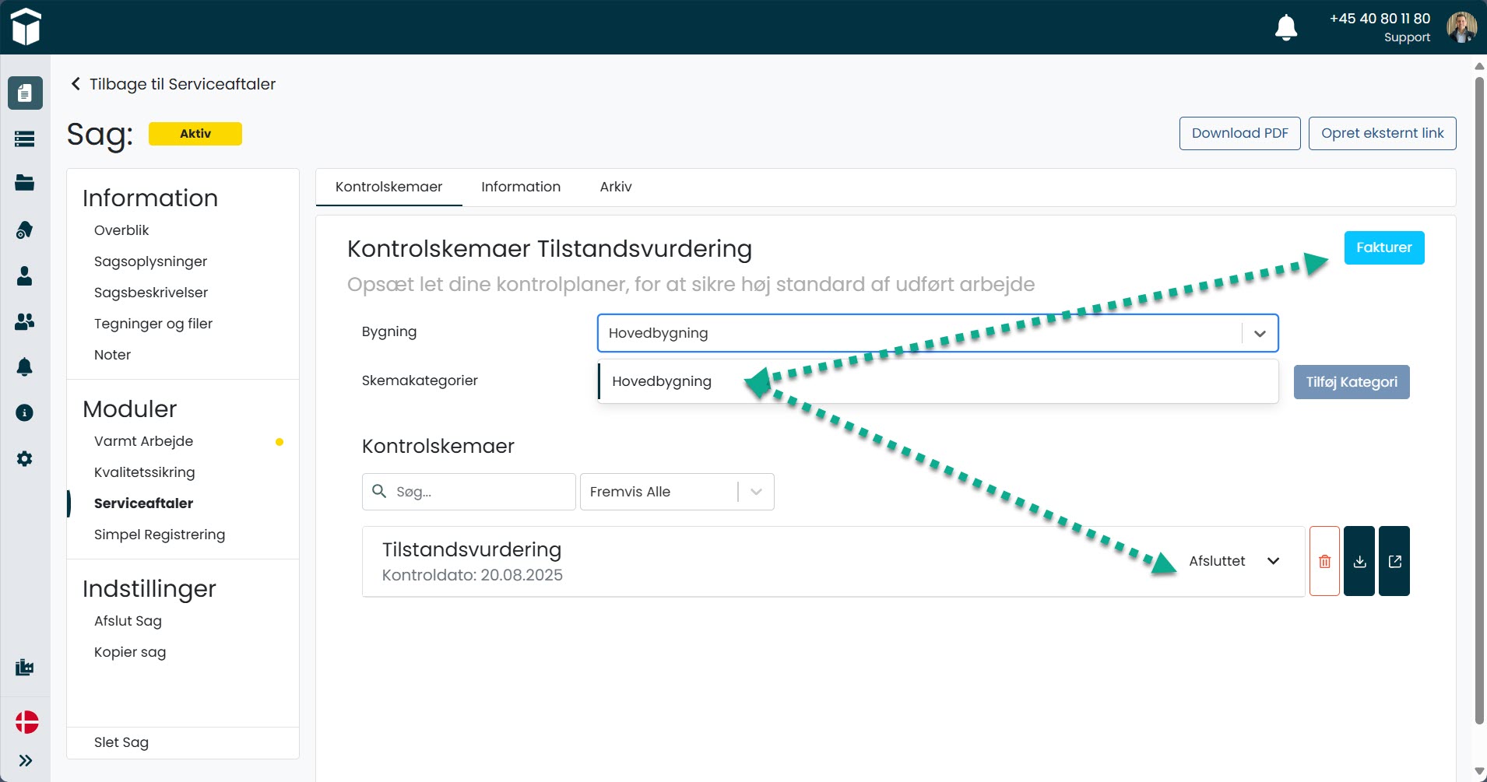Go back via Tilbage til Serviceaftaler
Viewport: 1487px width, 782px height.
pyautogui.click(x=171, y=84)
